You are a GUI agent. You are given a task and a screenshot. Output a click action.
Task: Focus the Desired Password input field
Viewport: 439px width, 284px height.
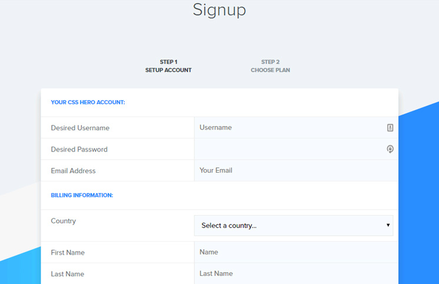tap(296, 149)
